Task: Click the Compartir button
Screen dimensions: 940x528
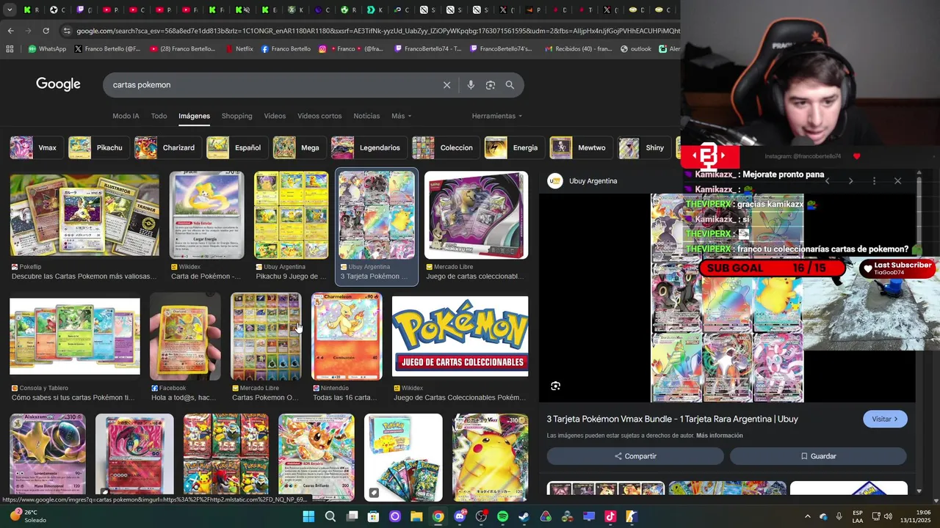Action: (x=635, y=456)
